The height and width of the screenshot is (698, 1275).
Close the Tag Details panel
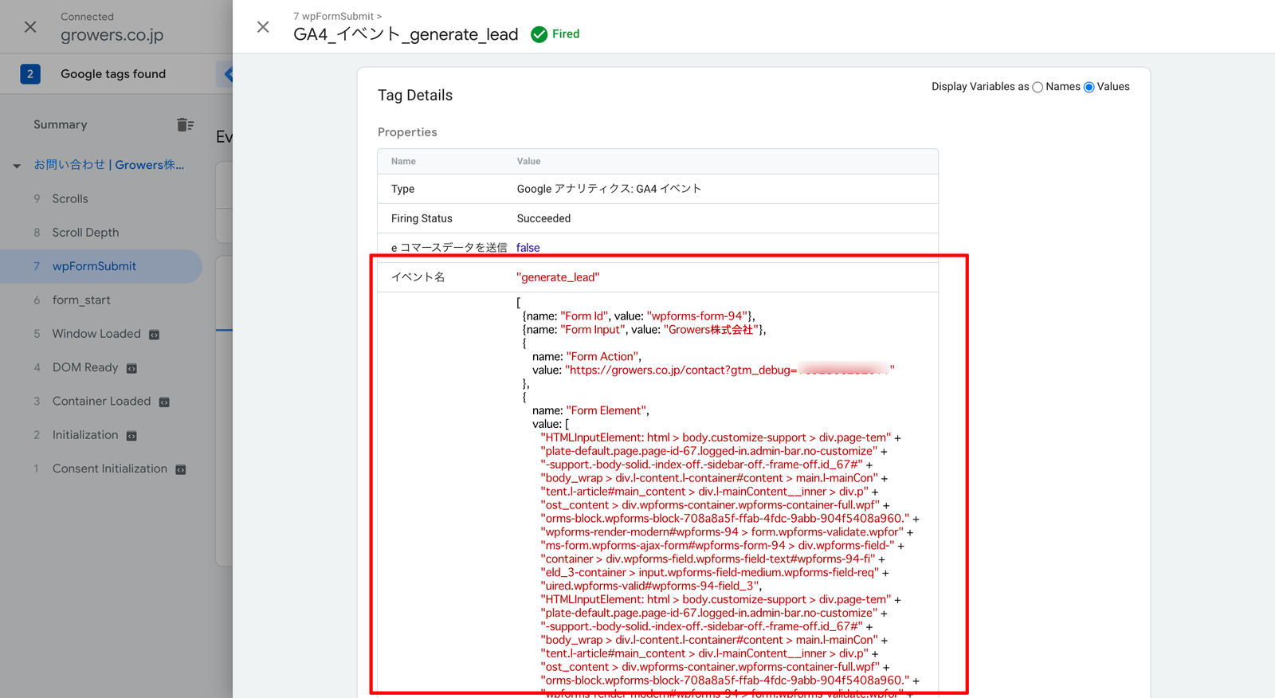pyautogui.click(x=263, y=27)
